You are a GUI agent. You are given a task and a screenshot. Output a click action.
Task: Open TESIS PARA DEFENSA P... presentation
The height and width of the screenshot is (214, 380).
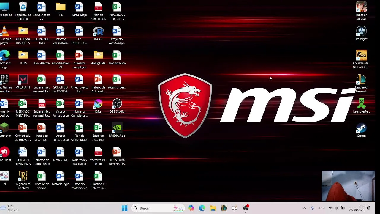(117, 156)
